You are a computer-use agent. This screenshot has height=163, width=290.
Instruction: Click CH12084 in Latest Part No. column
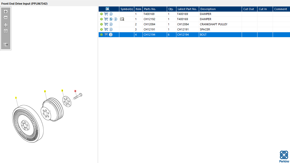[183, 24]
